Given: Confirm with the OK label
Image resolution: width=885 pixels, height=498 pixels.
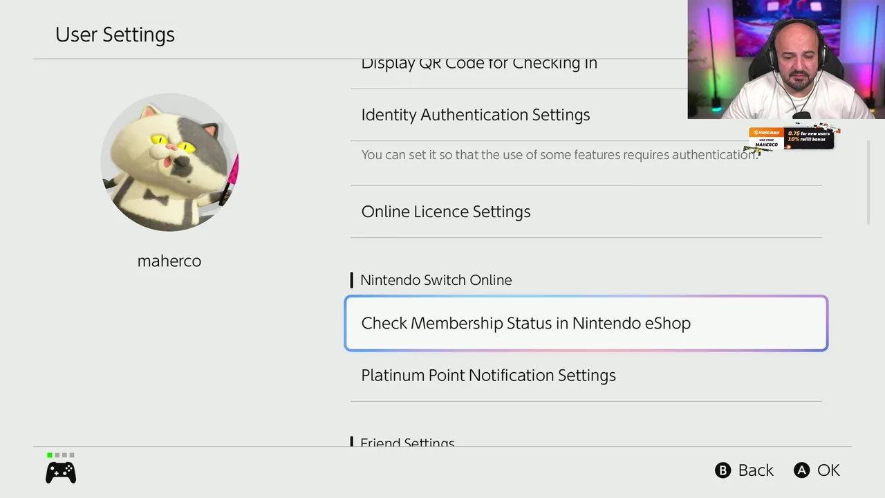Looking at the screenshot, I should (x=828, y=470).
